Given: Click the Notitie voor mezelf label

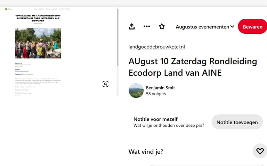Looking at the screenshot, I should pyautogui.click(x=155, y=119).
